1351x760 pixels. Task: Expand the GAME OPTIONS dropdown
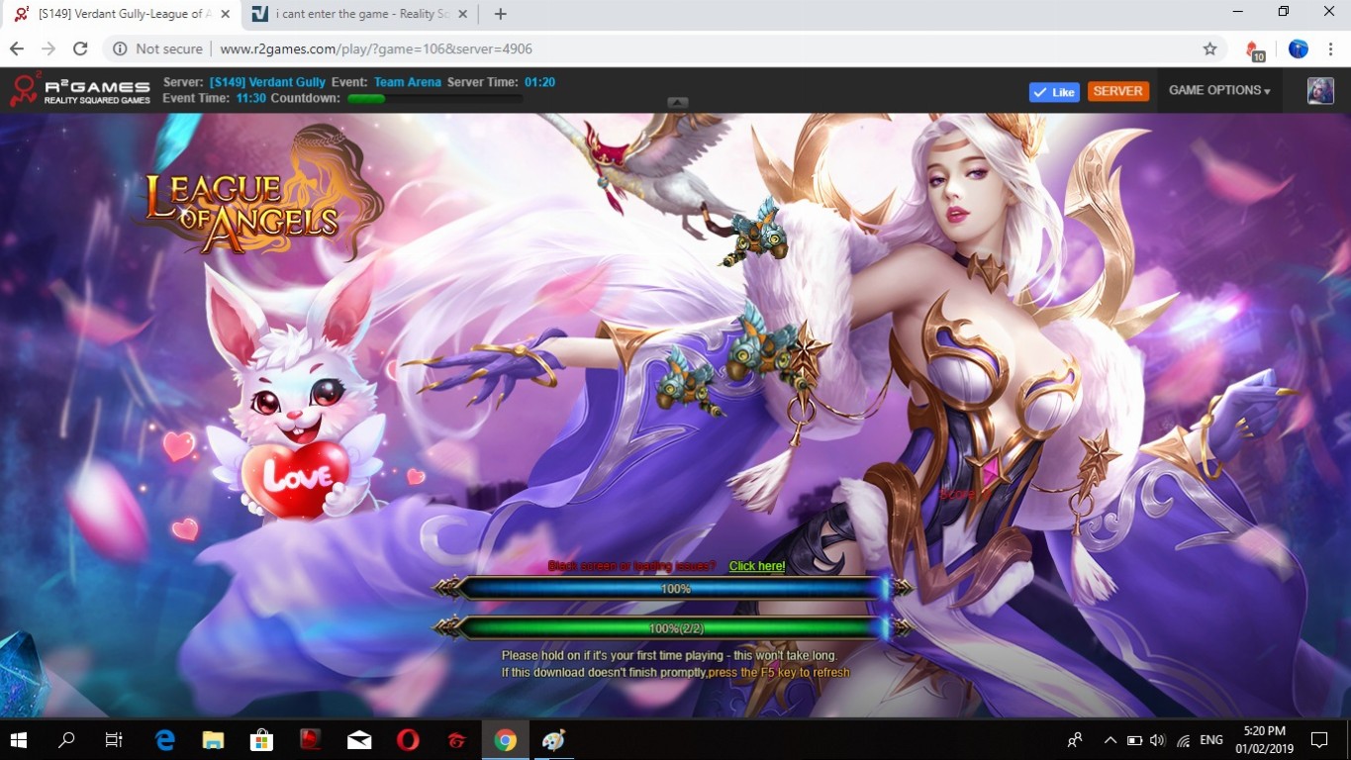(1218, 90)
